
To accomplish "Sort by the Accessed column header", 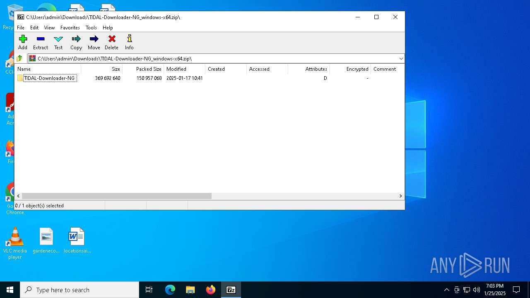I will (x=267, y=69).
